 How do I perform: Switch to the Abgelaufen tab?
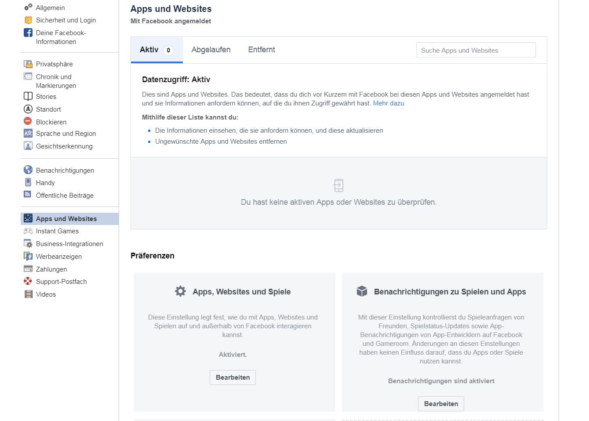click(x=211, y=50)
